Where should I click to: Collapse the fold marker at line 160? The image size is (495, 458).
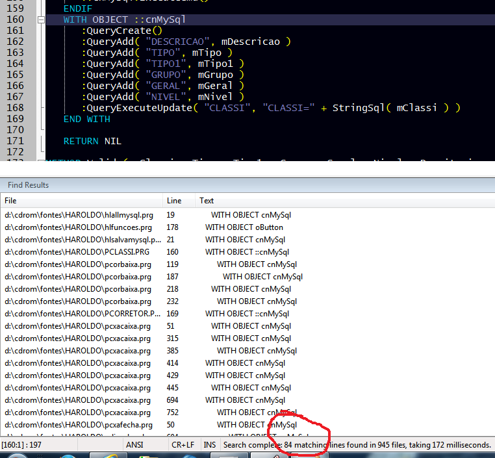click(42, 20)
